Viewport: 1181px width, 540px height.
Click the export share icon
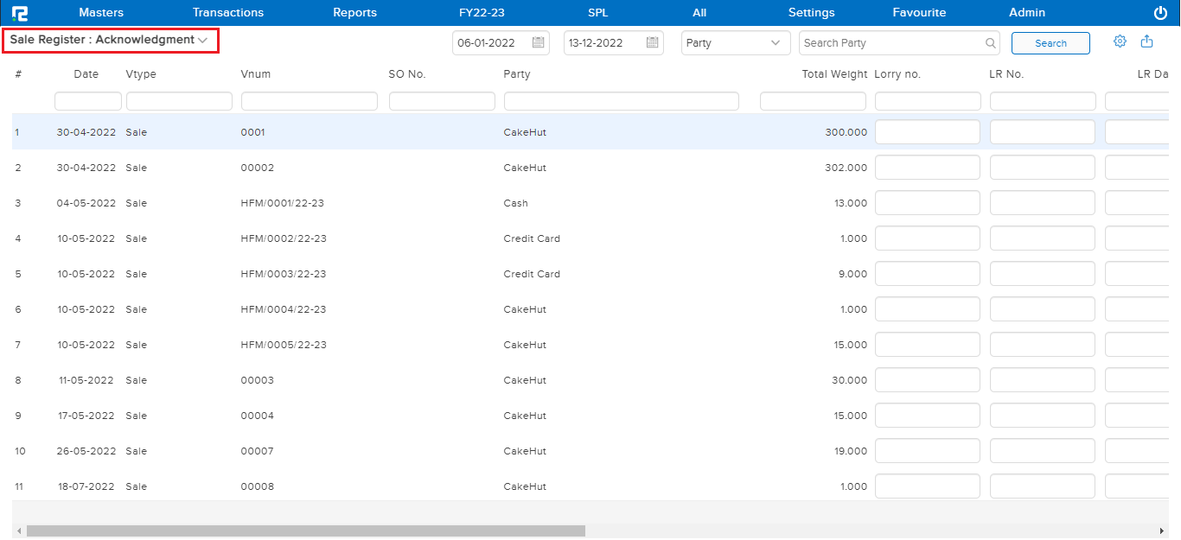(x=1147, y=41)
